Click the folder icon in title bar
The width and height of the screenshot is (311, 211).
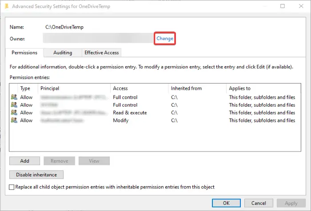click(7, 6)
